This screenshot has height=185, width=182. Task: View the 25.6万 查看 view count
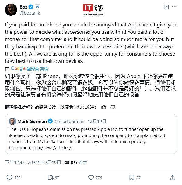tap(76, 163)
